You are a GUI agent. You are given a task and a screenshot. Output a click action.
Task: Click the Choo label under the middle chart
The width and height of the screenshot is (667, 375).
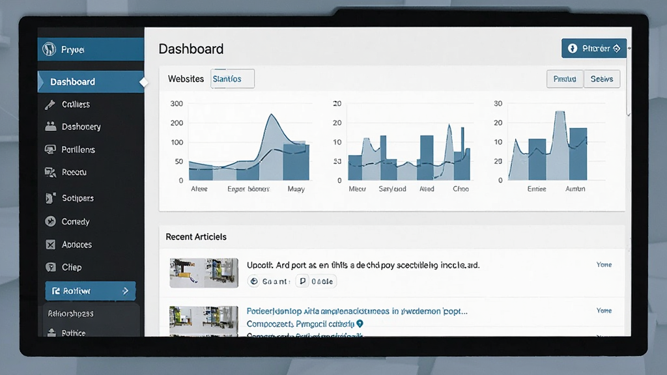click(461, 189)
